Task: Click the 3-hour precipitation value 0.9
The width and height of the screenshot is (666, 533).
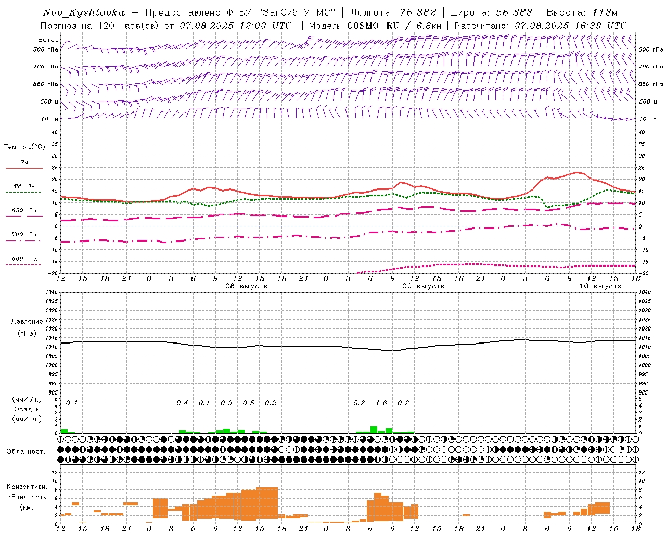Action: click(x=226, y=403)
